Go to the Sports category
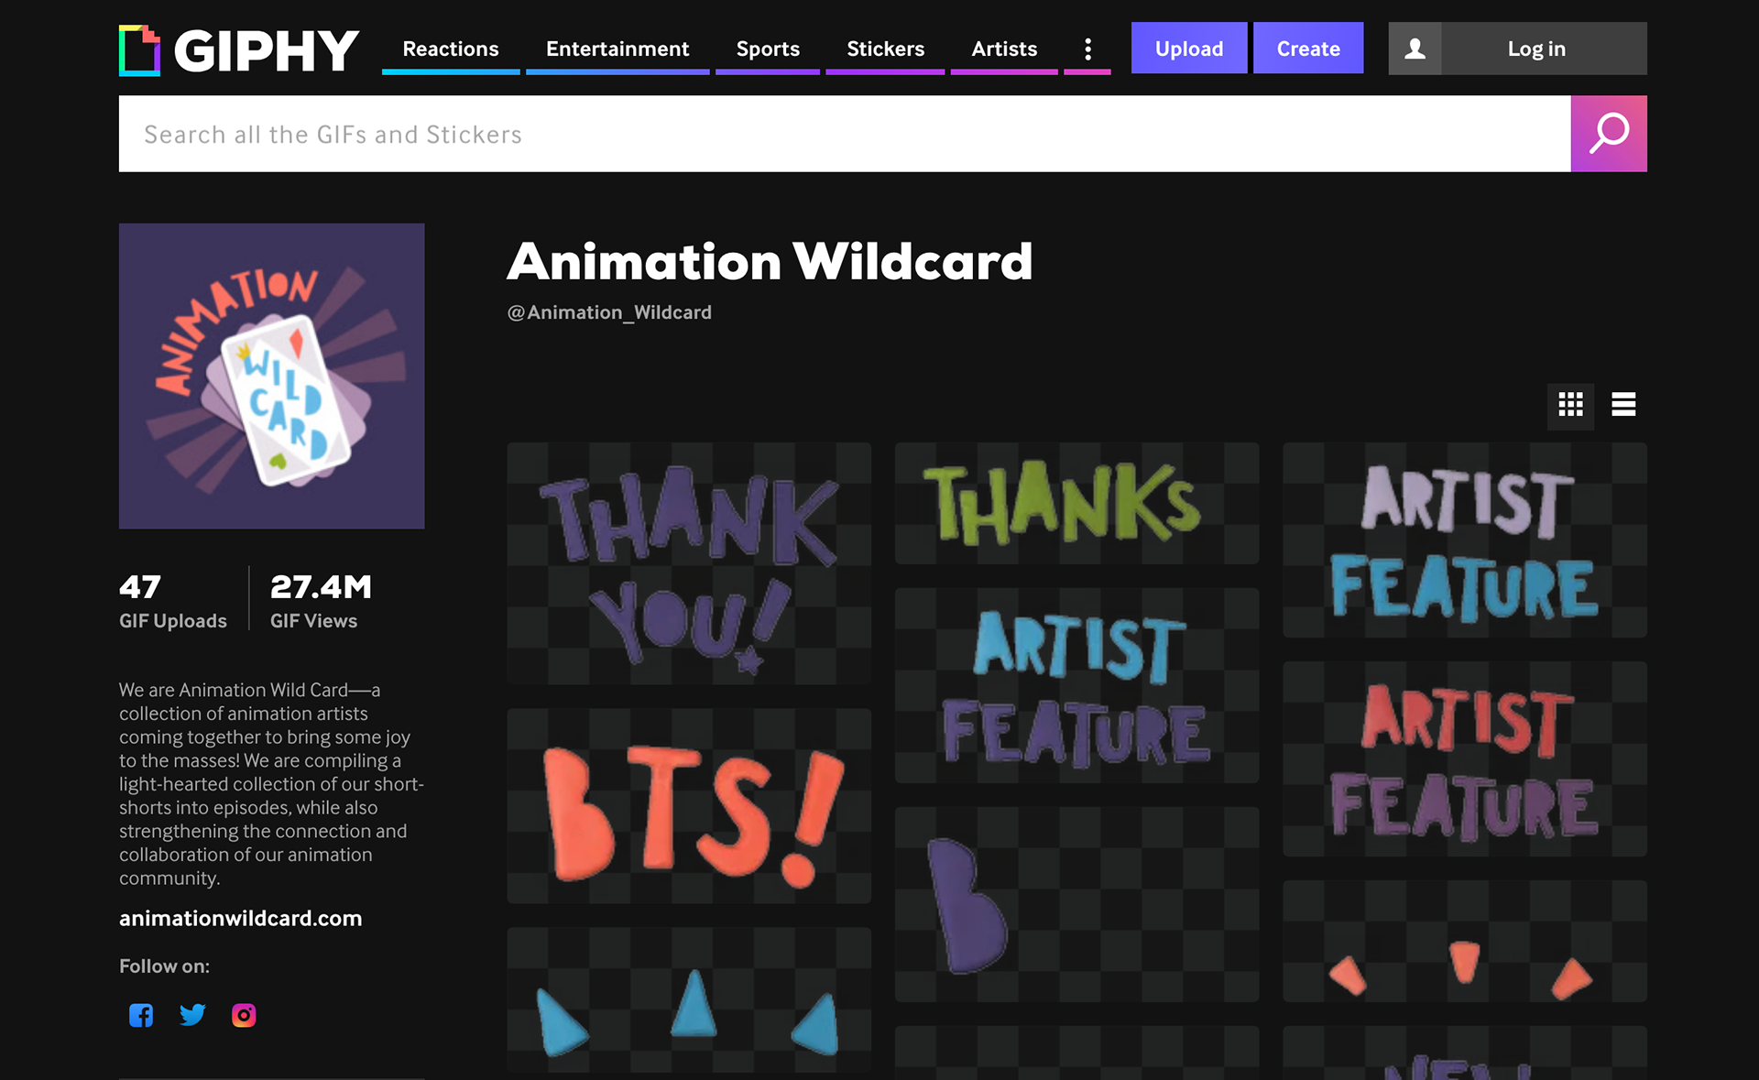The image size is (1759, 1080). [x=768, y=49]
